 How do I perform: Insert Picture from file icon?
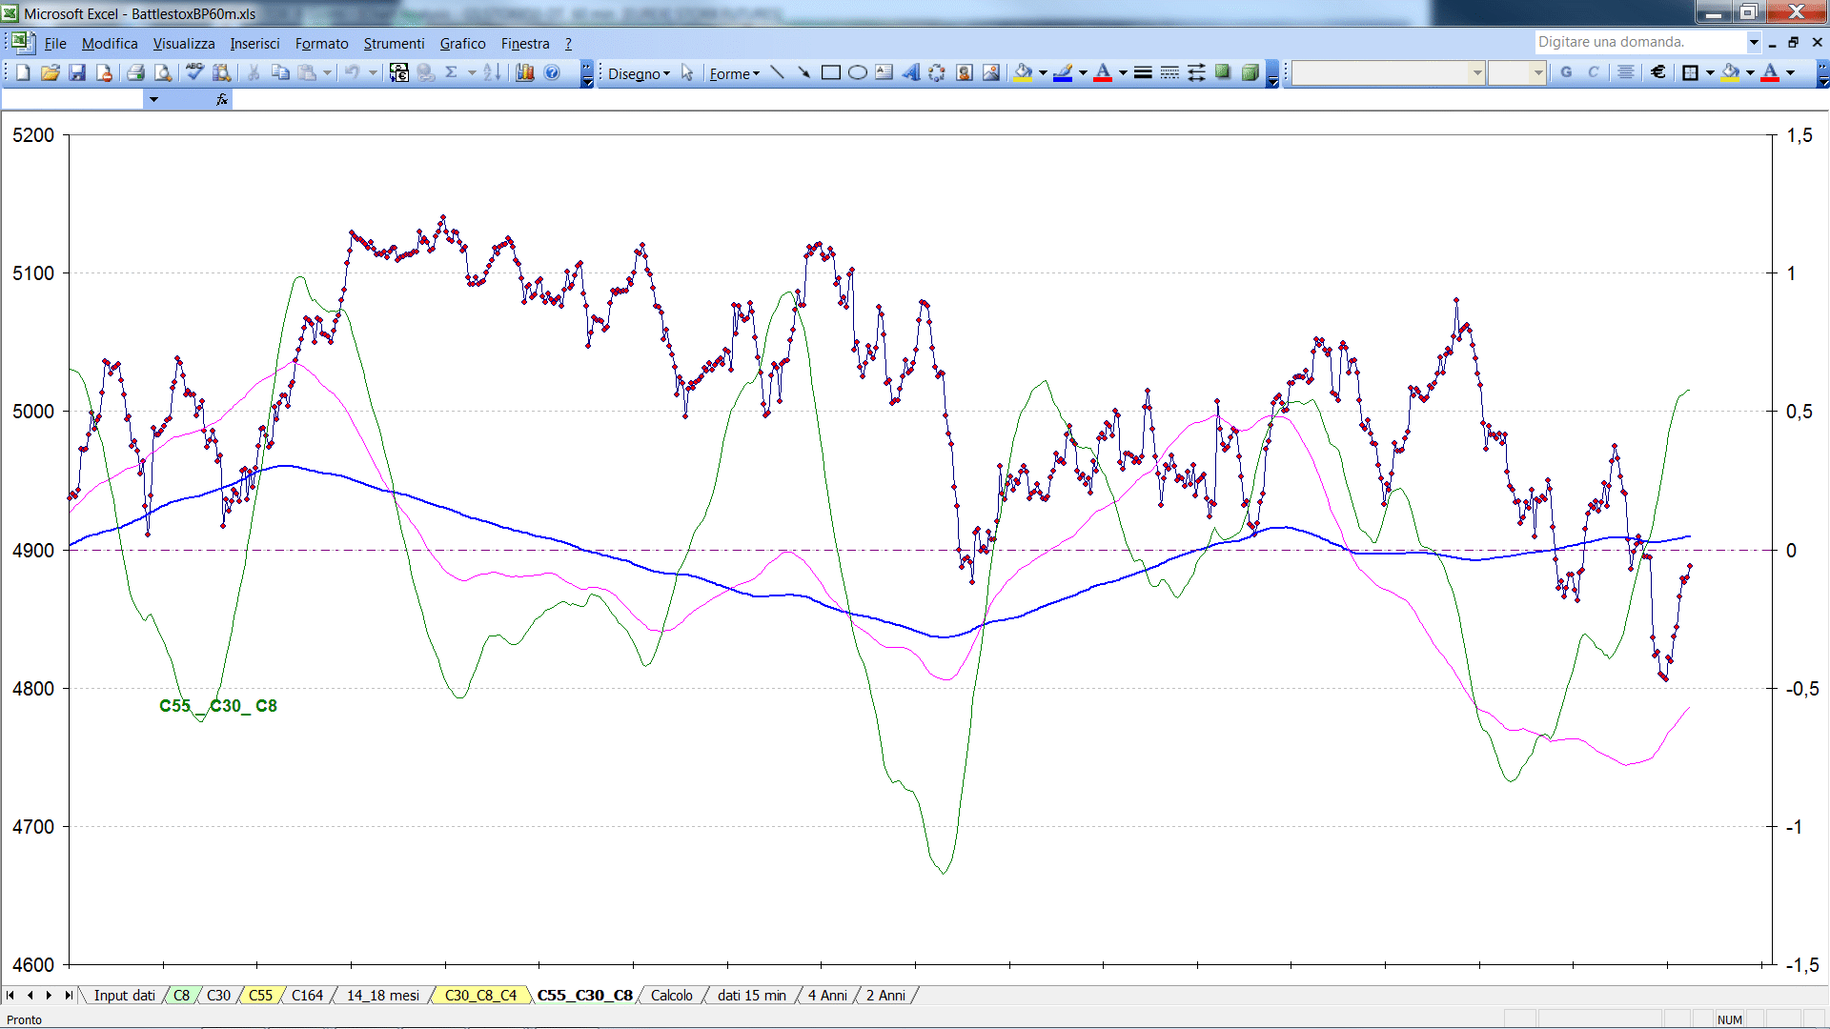tap(991, 72)
